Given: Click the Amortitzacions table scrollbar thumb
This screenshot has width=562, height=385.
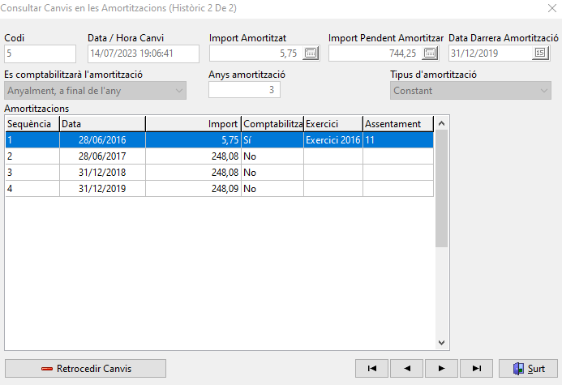Looking at the screenshot, I should point(441,188).
